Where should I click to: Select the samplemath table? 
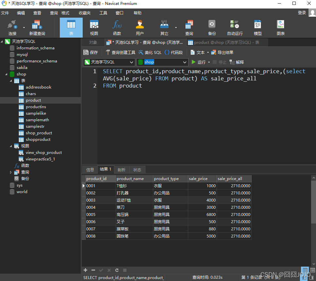click(x=37, y=120)
